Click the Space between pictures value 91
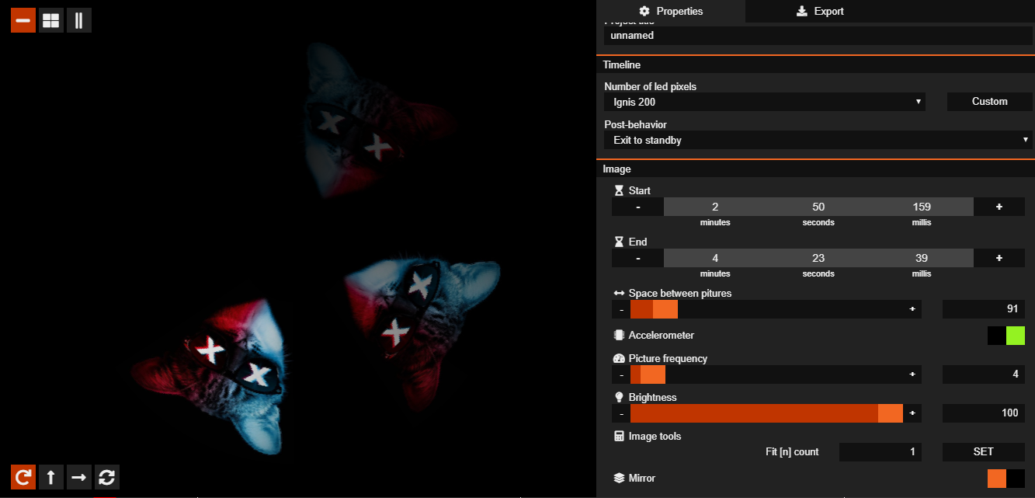Image resolution: width=1035 pixels, height=498 pixels. coord(984,309)
